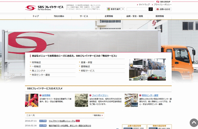Select the 採用情報 menu item

[160, 16]
